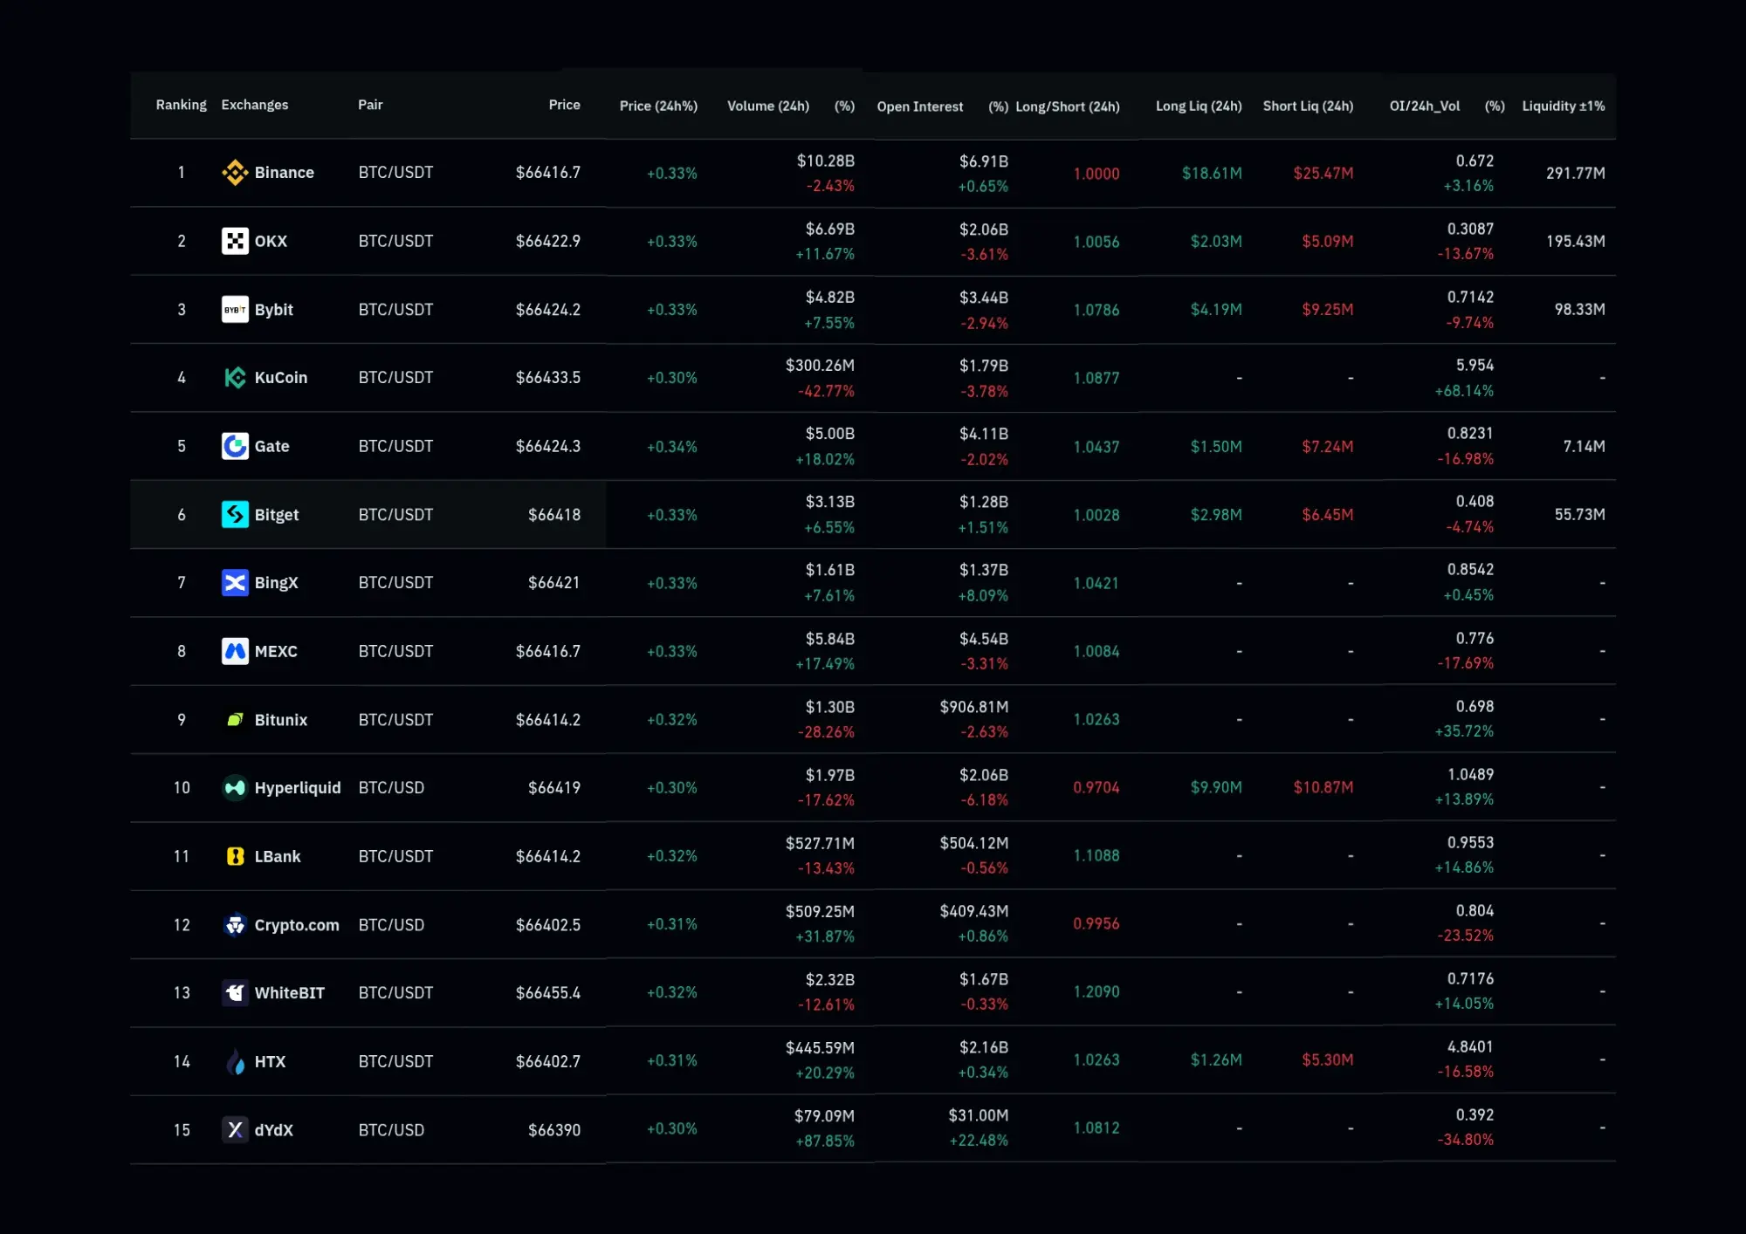
Task: Select WhiteBIT price $66455.4
Action: click(x=548, y=992)
